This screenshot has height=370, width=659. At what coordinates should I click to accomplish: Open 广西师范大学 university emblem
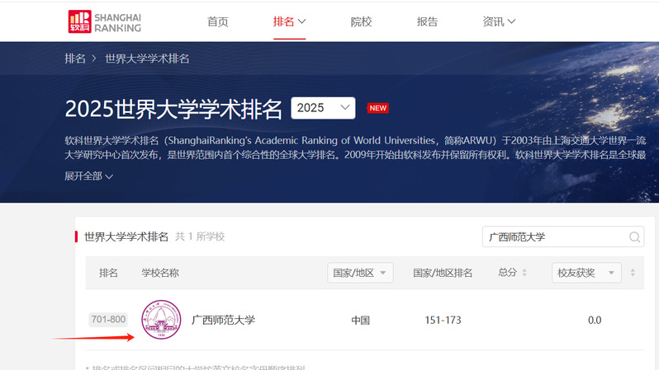pyautogui.click(x=161, y=320)
